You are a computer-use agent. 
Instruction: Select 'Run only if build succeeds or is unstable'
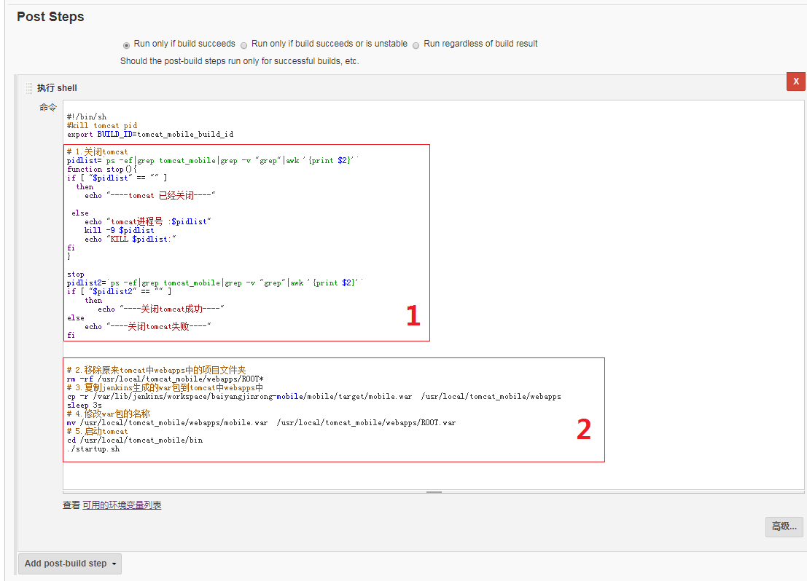pyautogui.click(x=244, y=45)
